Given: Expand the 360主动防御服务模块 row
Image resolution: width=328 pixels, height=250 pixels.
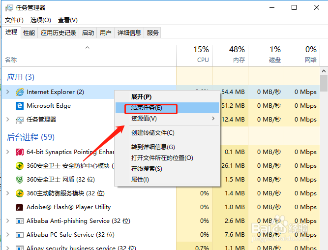Looking at the screenshot, I should [x=8, y=193].
